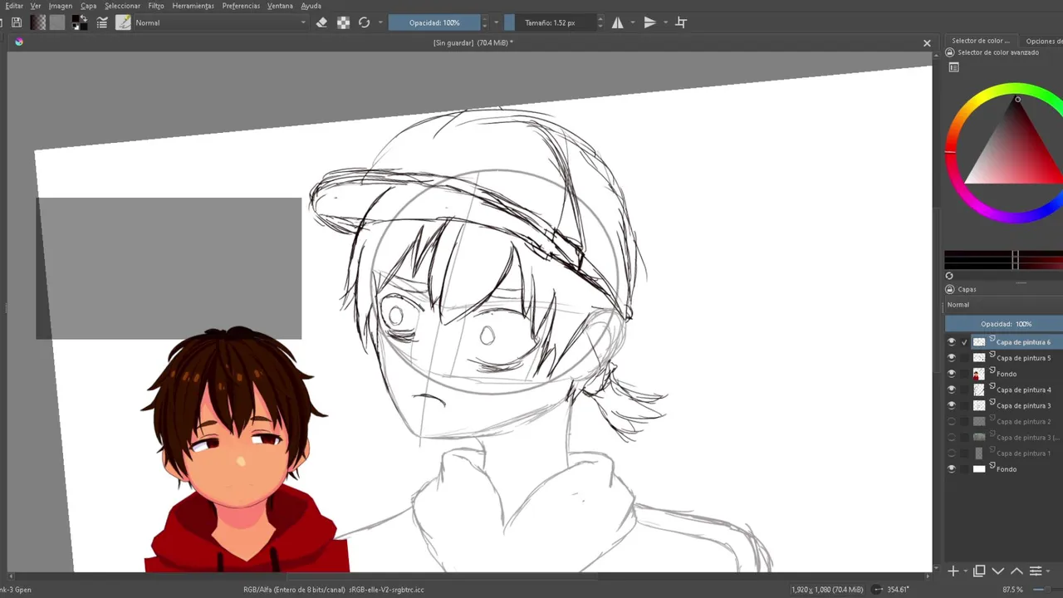Open the gradient fill selector
This screenshot has width=1063, height=598.
[x=38, y=22]
